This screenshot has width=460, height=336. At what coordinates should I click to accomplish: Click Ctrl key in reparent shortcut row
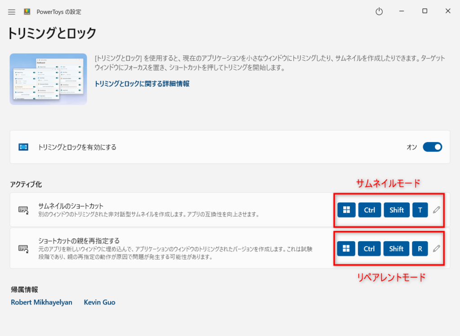(369, 249)
